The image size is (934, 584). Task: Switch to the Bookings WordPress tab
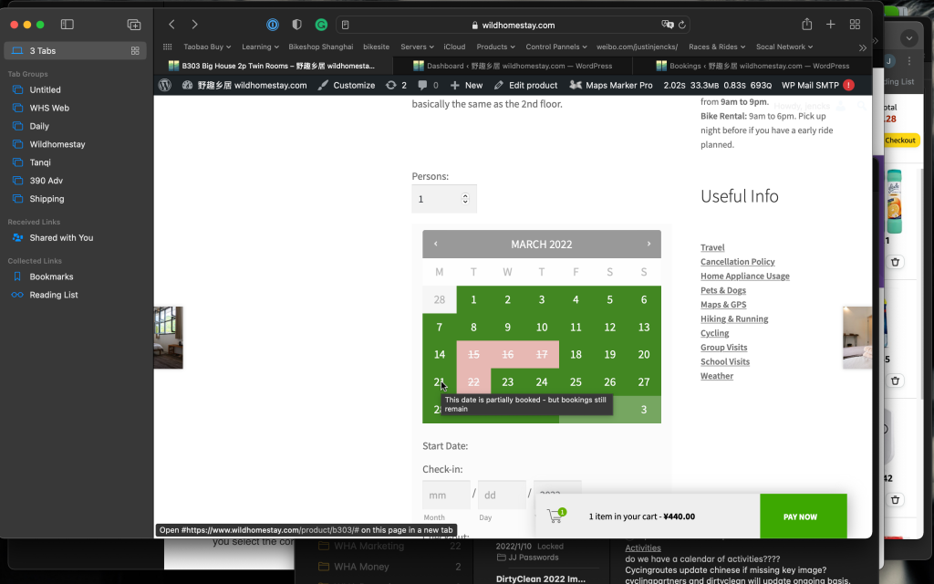click(x=752, y=66)
